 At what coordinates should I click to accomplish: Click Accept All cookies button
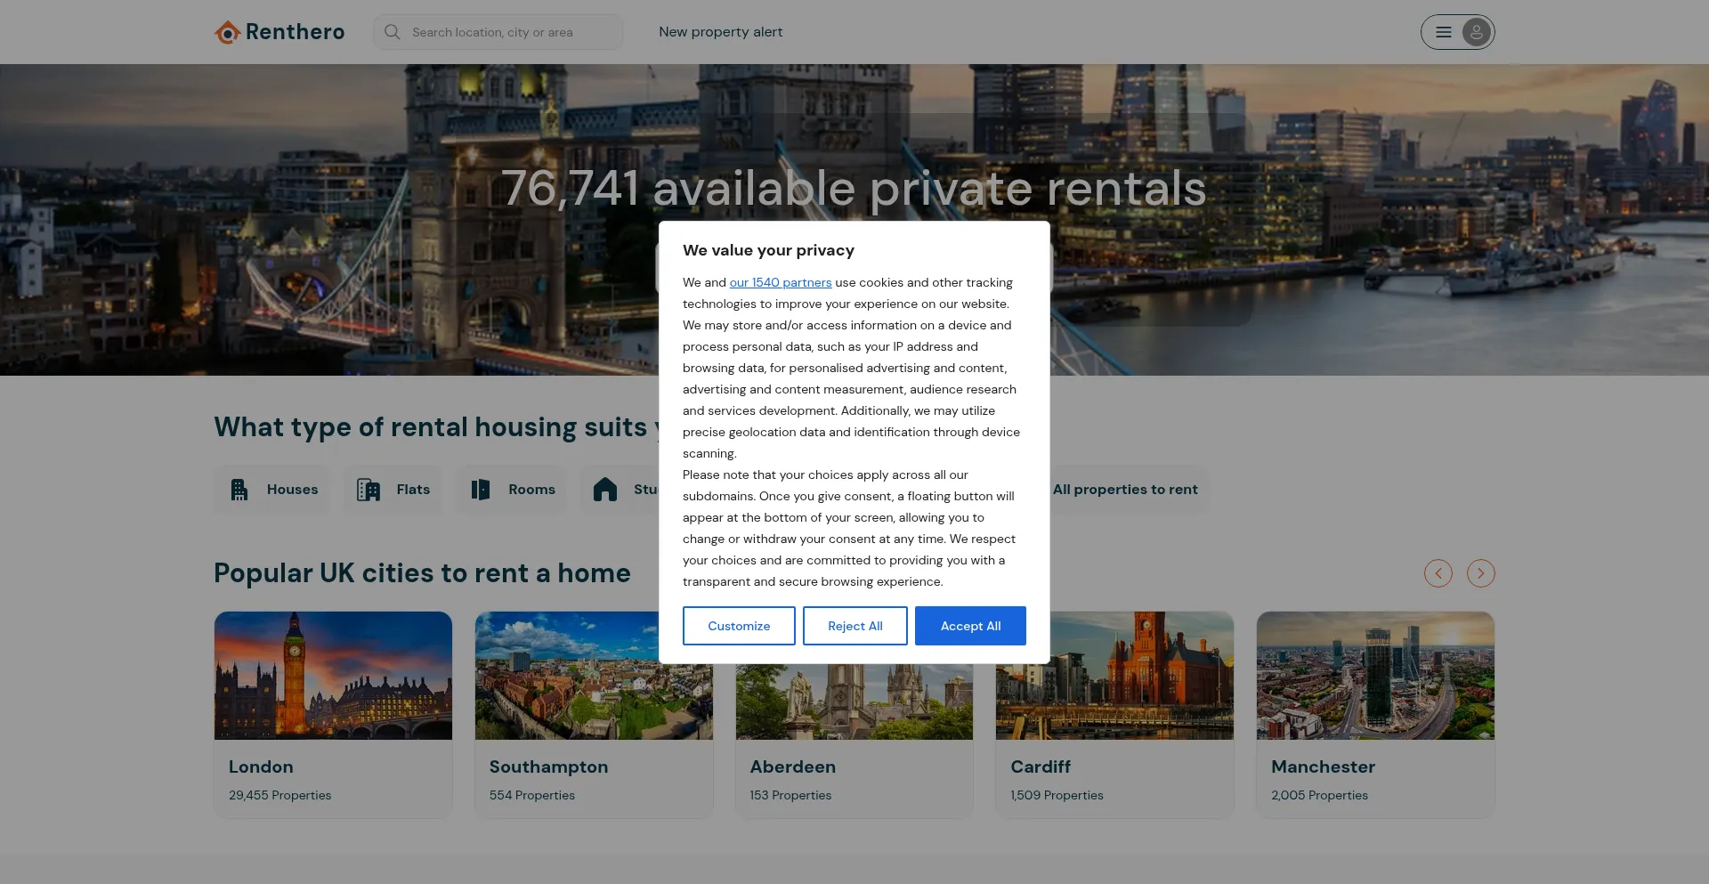970,626
